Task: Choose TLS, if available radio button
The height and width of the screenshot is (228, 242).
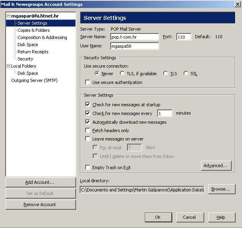Action: (122, 74)
